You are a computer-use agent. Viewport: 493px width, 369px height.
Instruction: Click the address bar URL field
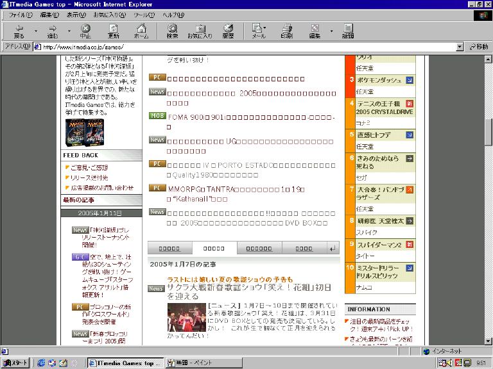[245, 47]
